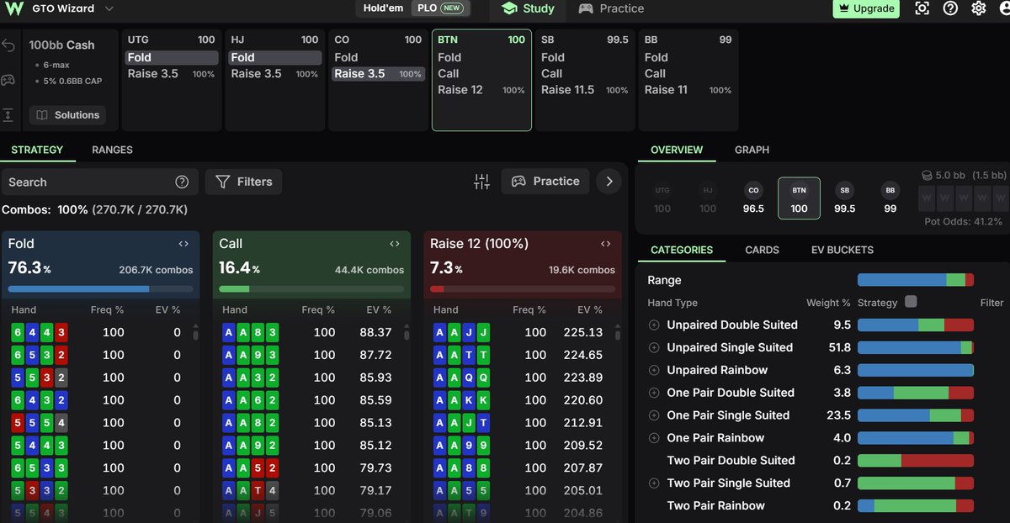Select the UTG player chip
The width and height of the screenshot is (1010, 523).
click(662, 199)
